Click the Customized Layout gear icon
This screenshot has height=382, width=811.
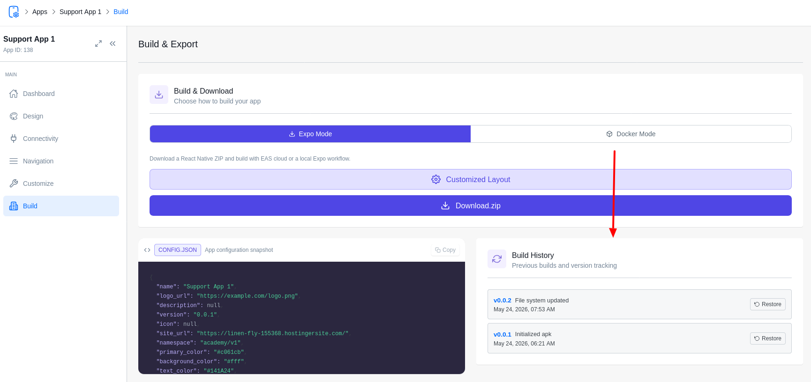point(436,179)
